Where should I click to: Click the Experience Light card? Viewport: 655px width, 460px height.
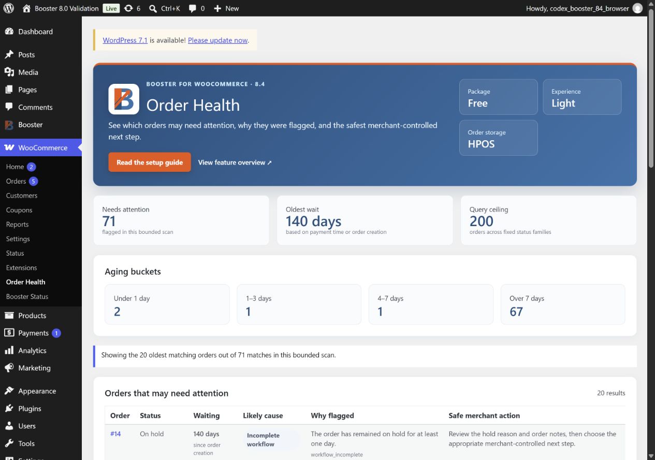click(582, 97)
